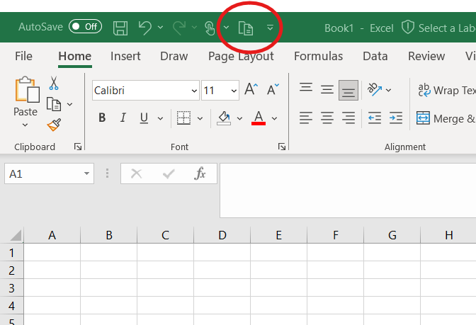
Task: Click the Save icon in title bar
Action: pos(121,28)
